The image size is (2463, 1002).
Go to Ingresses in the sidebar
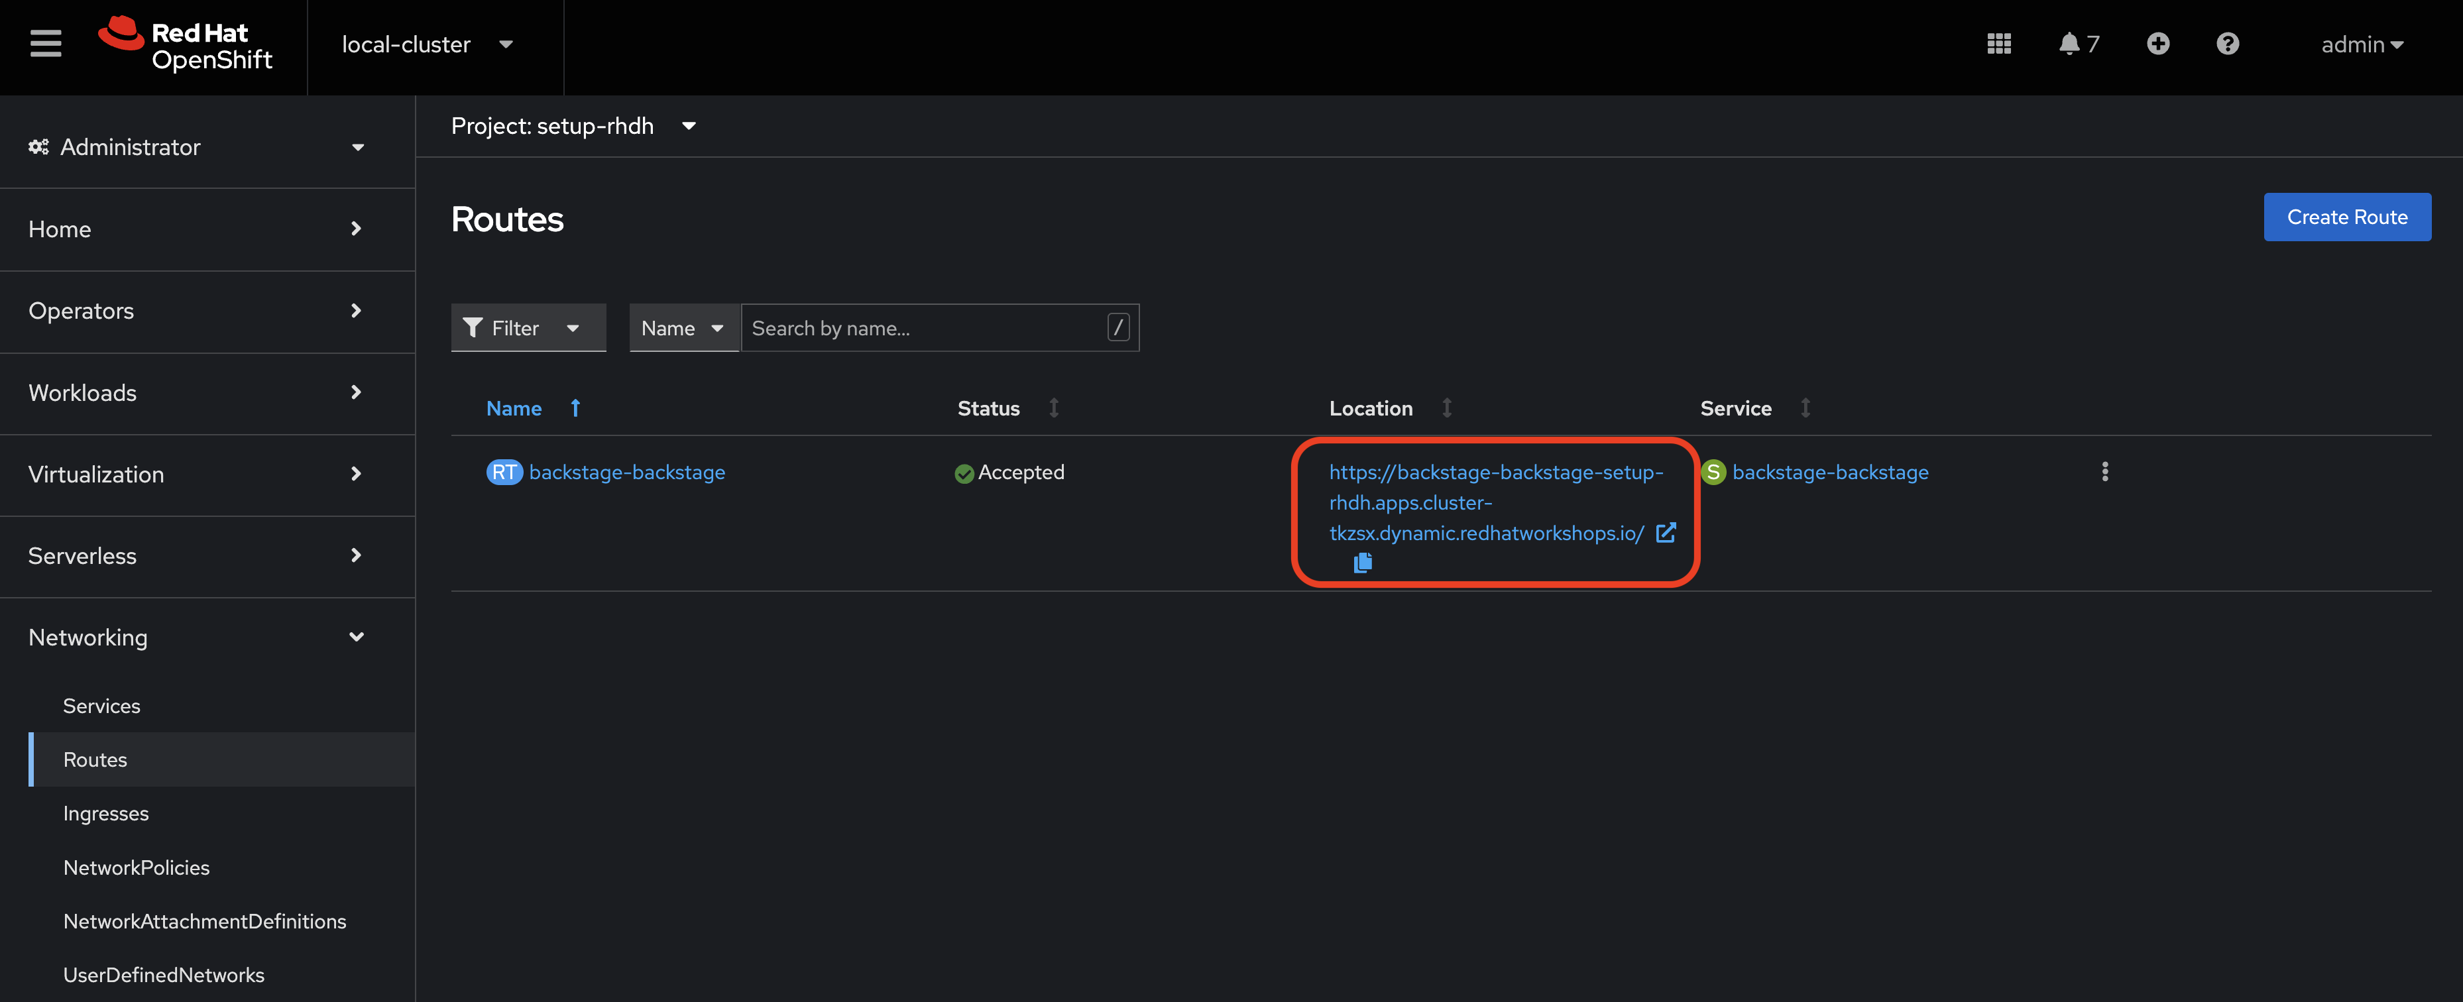(x=105, y=814)
